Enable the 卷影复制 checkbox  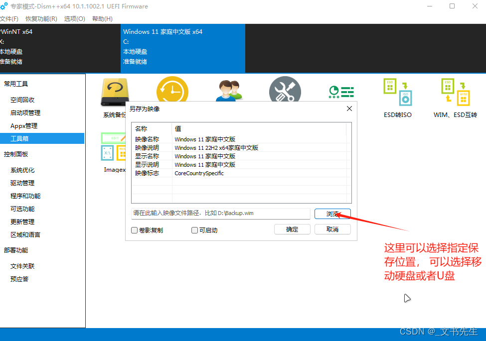(134, 230)
